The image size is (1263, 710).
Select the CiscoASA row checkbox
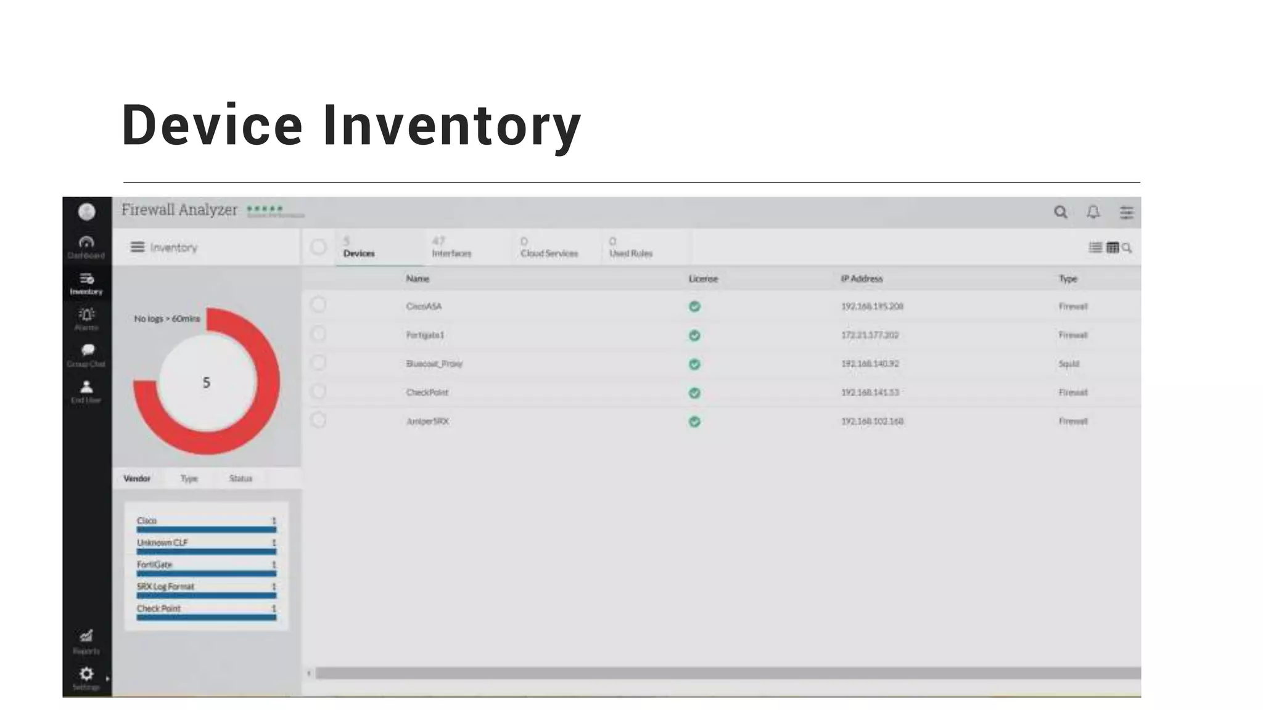(318, 305)
